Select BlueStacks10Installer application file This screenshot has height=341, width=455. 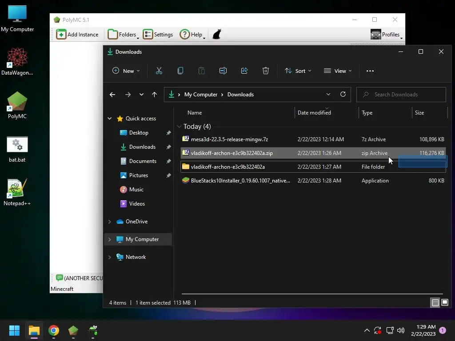[x=313, y=181]
